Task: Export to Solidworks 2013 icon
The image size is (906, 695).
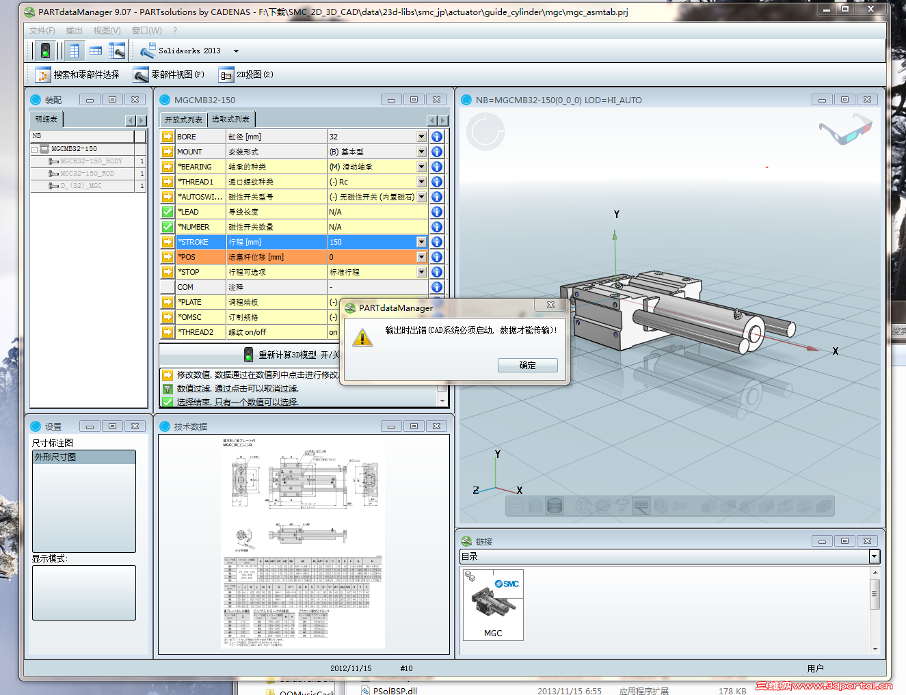Action: coord(148,51)
